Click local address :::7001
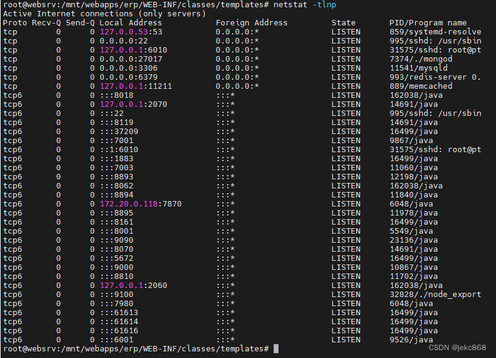 [117, 141]
